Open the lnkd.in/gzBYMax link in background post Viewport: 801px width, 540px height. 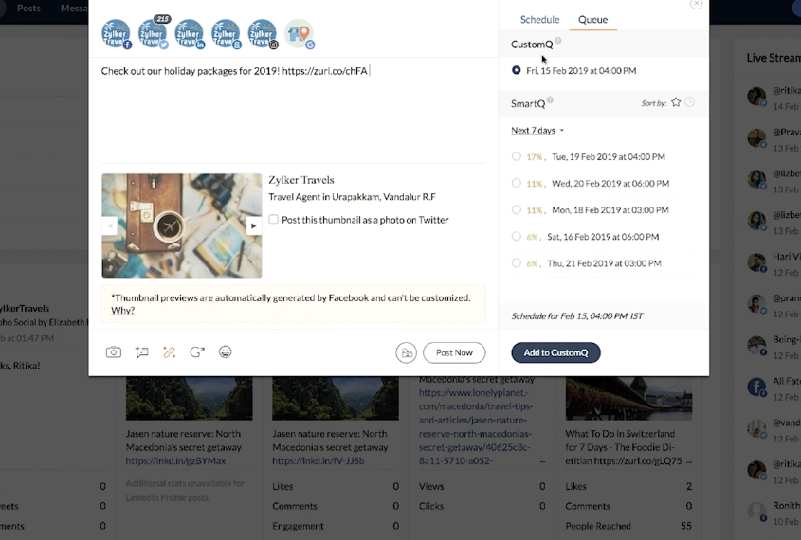[175, 460]
